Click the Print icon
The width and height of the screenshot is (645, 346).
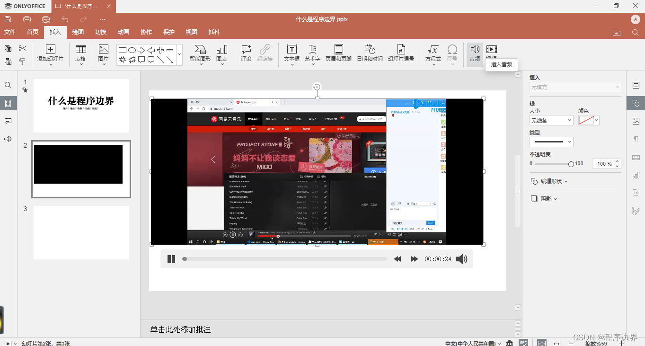click(27, 19)
